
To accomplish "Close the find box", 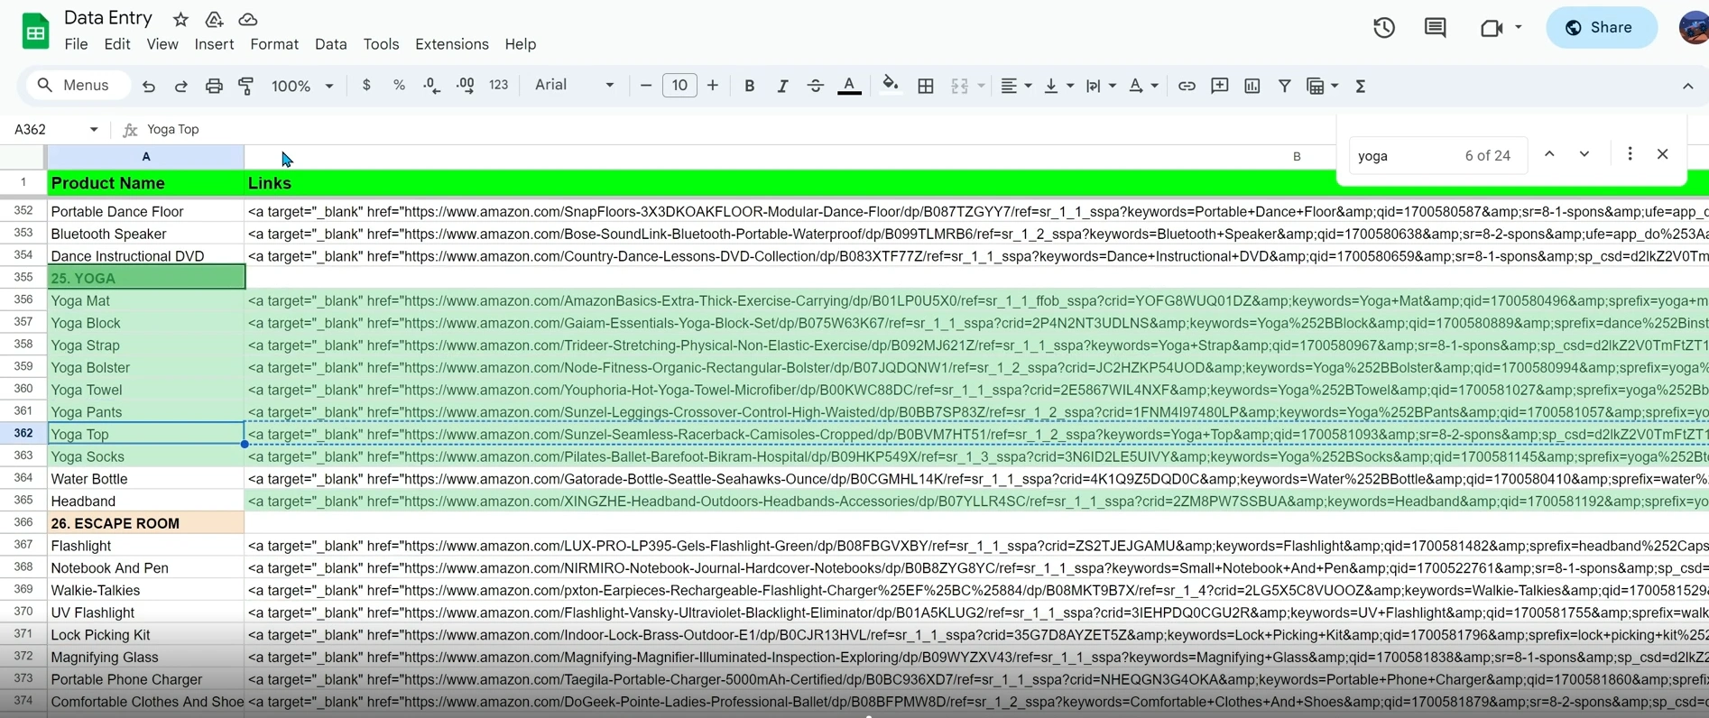I will 1663,154.
